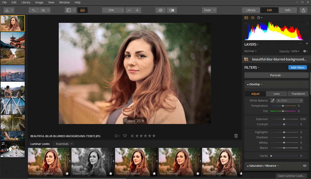Click the Add Filters button
The image size is (311, 179).
pyautogui.click(x=298, y=68)
